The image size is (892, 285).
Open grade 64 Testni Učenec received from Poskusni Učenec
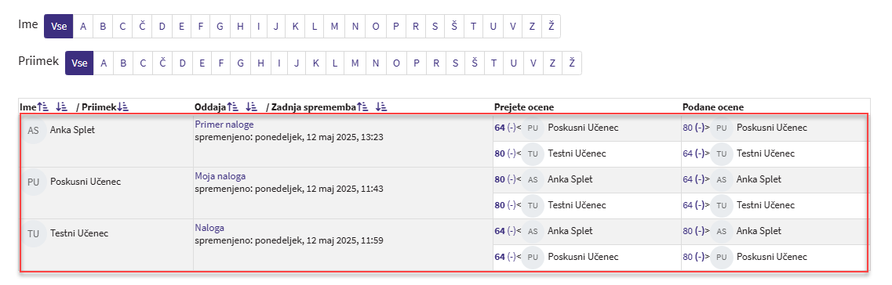click(505, 257)
